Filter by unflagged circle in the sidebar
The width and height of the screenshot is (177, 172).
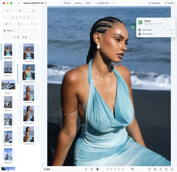pyautogui.click(x=33, y=11)
